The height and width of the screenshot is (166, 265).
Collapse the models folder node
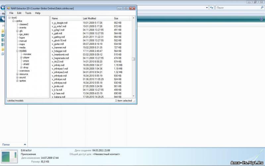point(17,51)
